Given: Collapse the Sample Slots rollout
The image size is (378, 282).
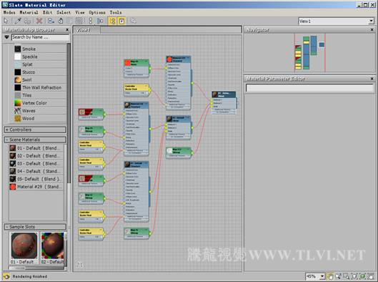Looking at the screenshot, I should [x=35, y=227].
